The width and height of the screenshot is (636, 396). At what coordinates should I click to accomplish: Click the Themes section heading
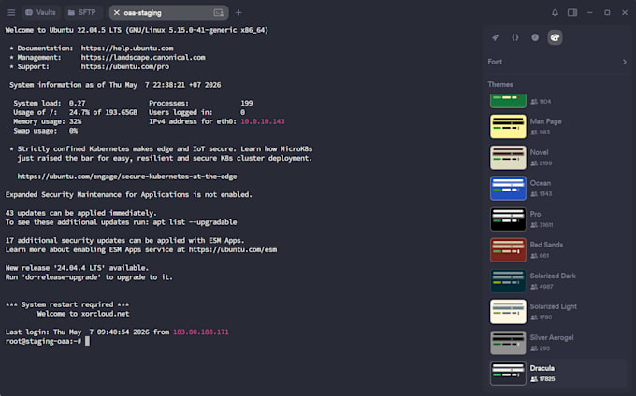500,85
